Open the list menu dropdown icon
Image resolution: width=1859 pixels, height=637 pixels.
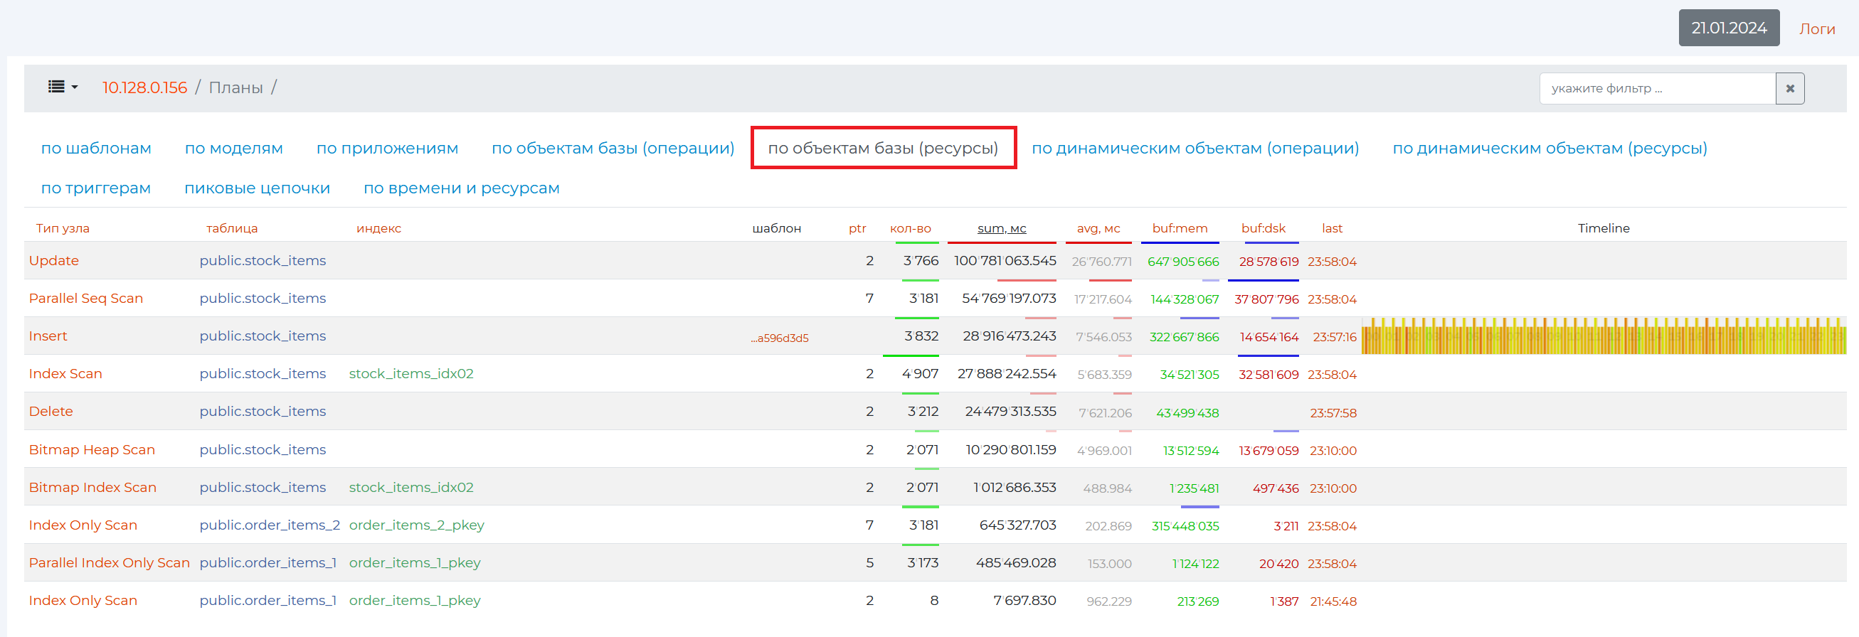pos(62,87)
